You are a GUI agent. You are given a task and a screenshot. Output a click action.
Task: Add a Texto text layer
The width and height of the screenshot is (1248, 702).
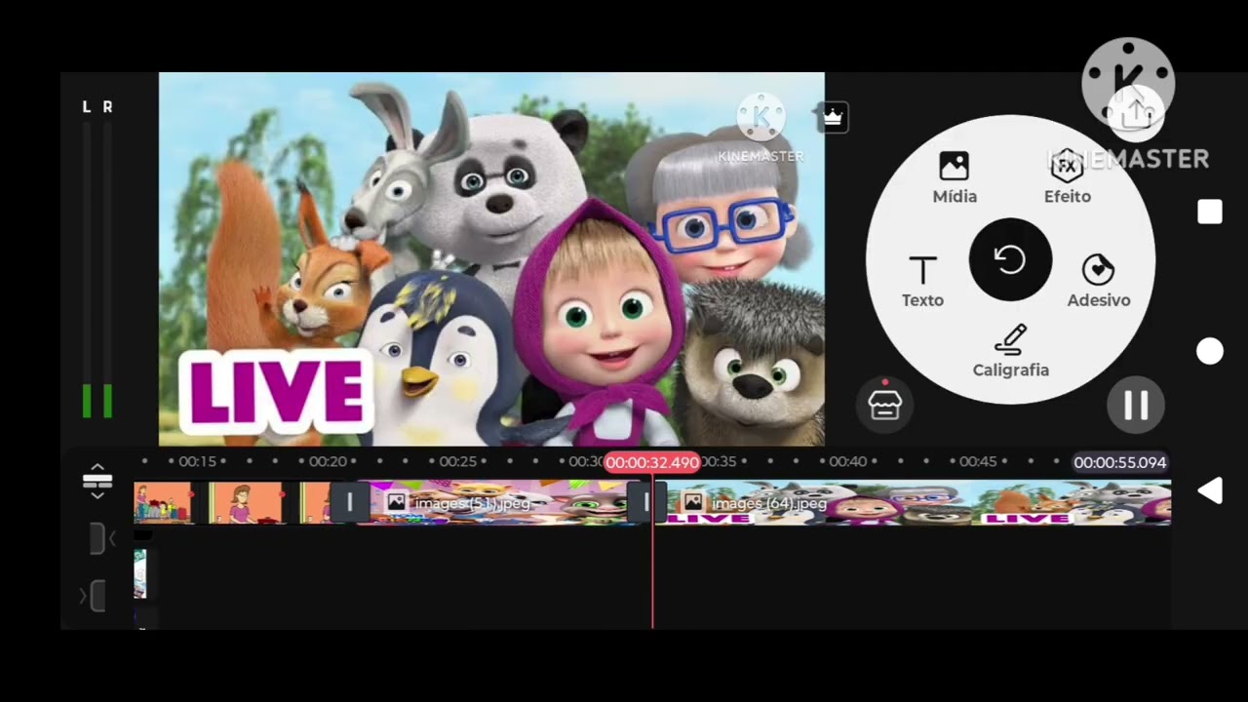tap(922, 282)
